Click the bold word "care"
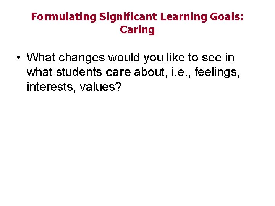Viewport: 275px width, 206px height. [x=118, y=72]
